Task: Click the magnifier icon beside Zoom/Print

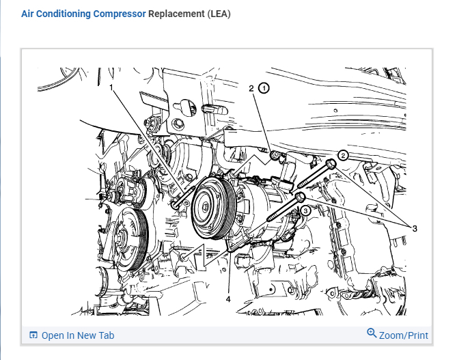Action: tap(372, 333)
